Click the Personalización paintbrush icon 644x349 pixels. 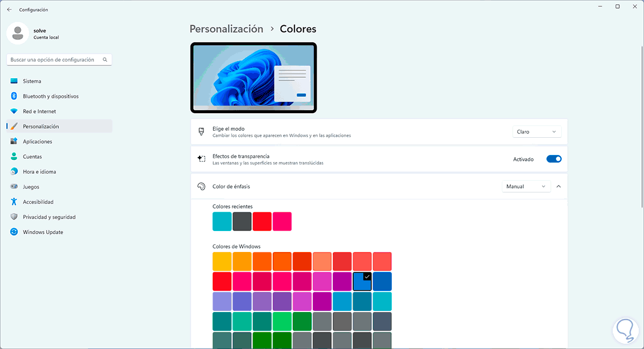(14, 127)
